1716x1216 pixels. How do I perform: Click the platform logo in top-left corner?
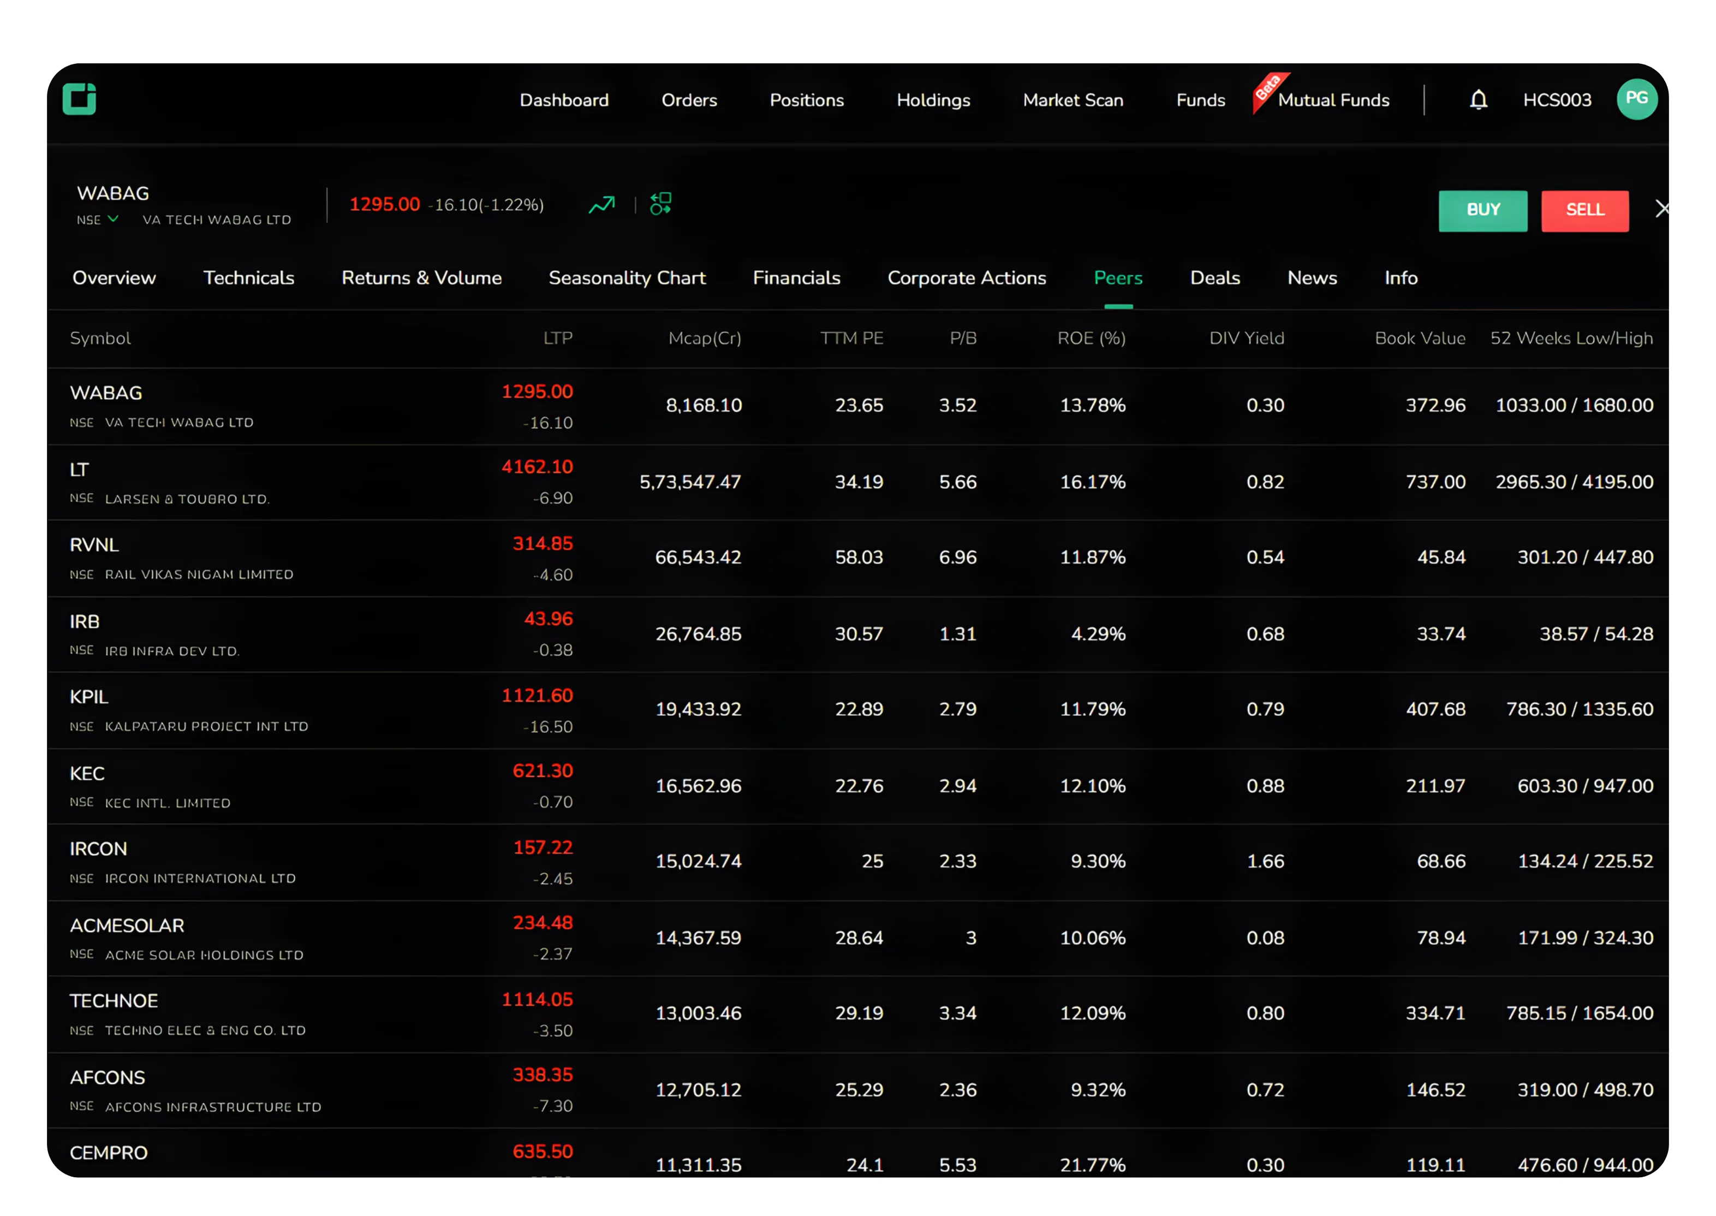click(80, 99)
